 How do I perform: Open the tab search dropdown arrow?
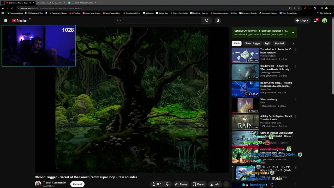(x=2, y=3)
